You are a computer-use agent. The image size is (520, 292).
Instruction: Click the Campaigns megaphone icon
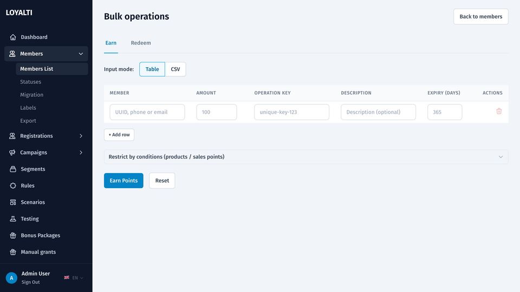click(12, 152)
